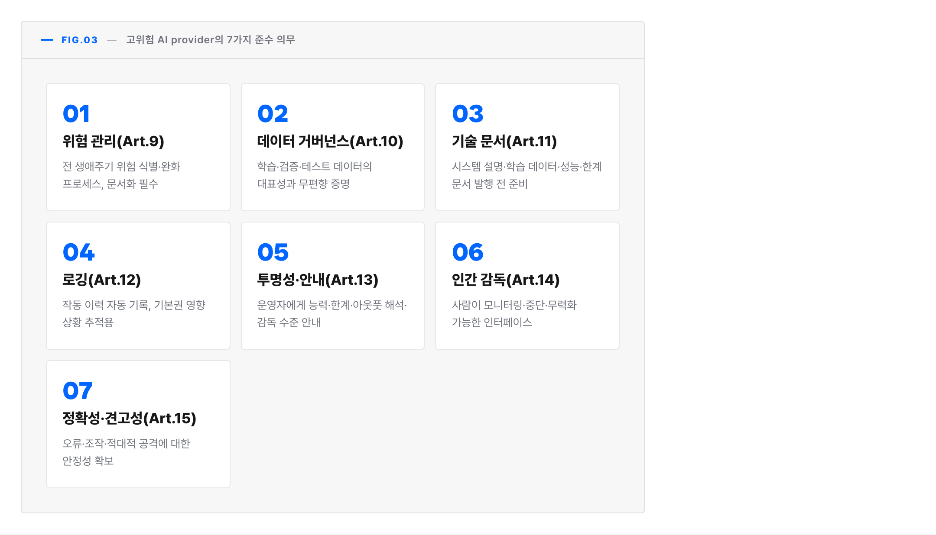Select the figure caption about 고위험 AI provider
936x535 pixels.
pos(210,40)
